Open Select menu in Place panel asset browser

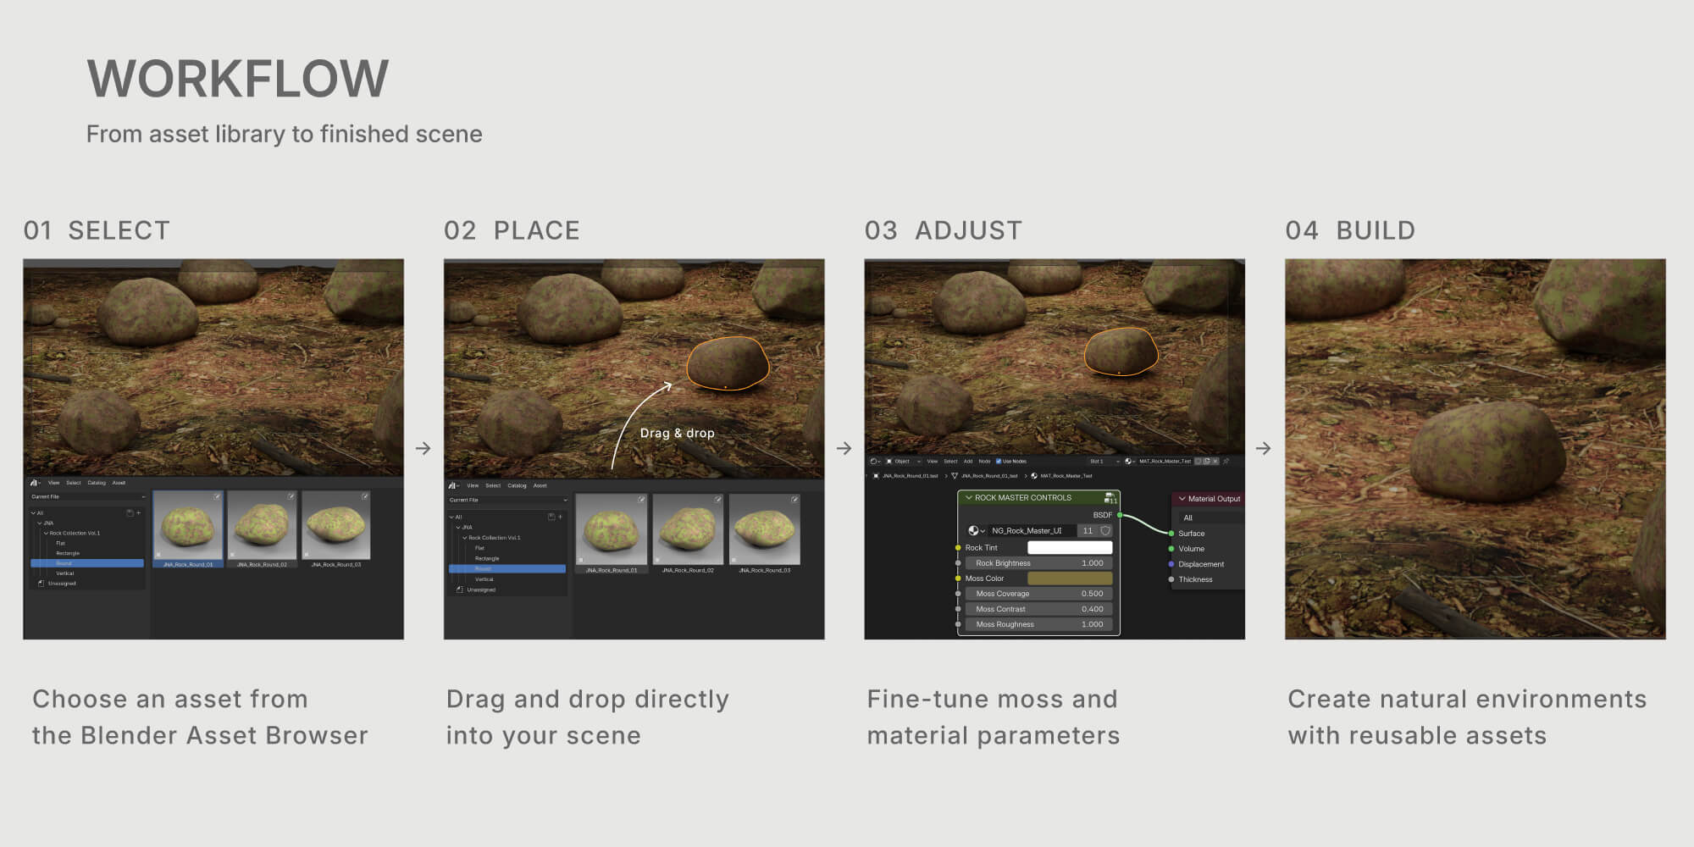(493, 485)
